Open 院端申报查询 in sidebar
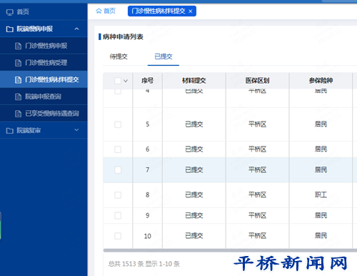357x276 pixels. click(x=44, y=97)
